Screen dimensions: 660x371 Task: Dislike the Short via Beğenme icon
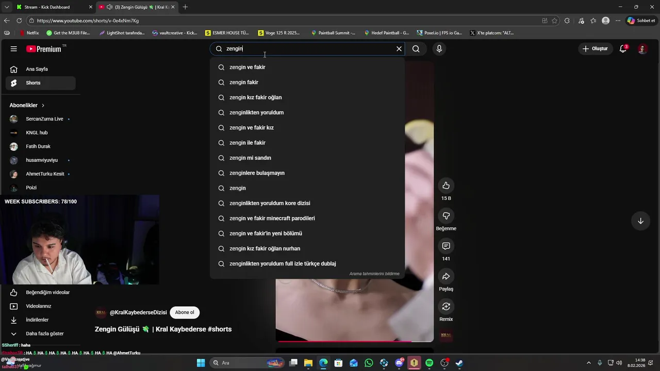coord(446,216)
